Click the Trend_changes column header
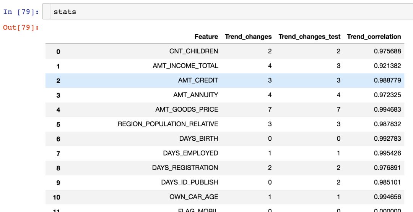413x212 pixels. tap(248, 37)
